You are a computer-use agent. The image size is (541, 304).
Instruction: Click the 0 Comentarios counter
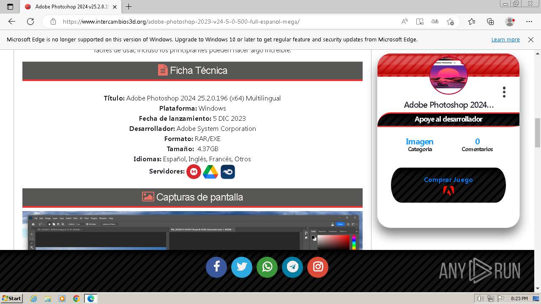477,145
